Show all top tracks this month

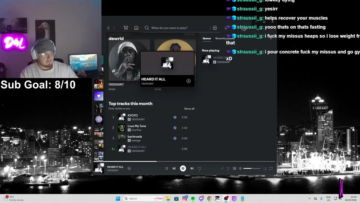click(x=189, y=109)
